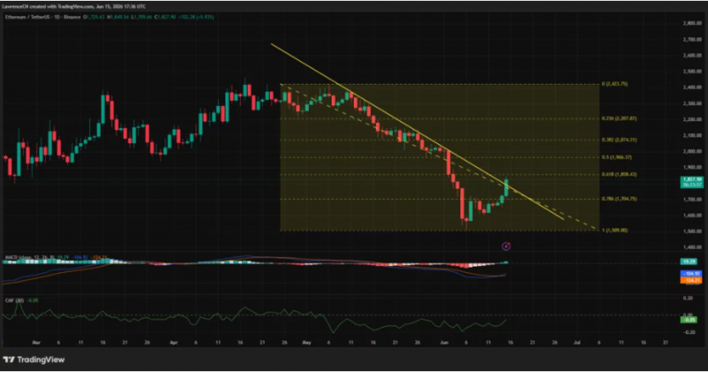Viewport: 708px width, 372px height.
Task: Select the Ethereum / TetherUS symbol title
Action: (x=42, y=17)
